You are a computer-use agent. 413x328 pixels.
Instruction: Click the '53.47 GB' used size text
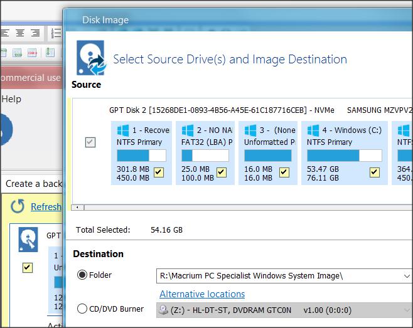[x=323, y=169]
